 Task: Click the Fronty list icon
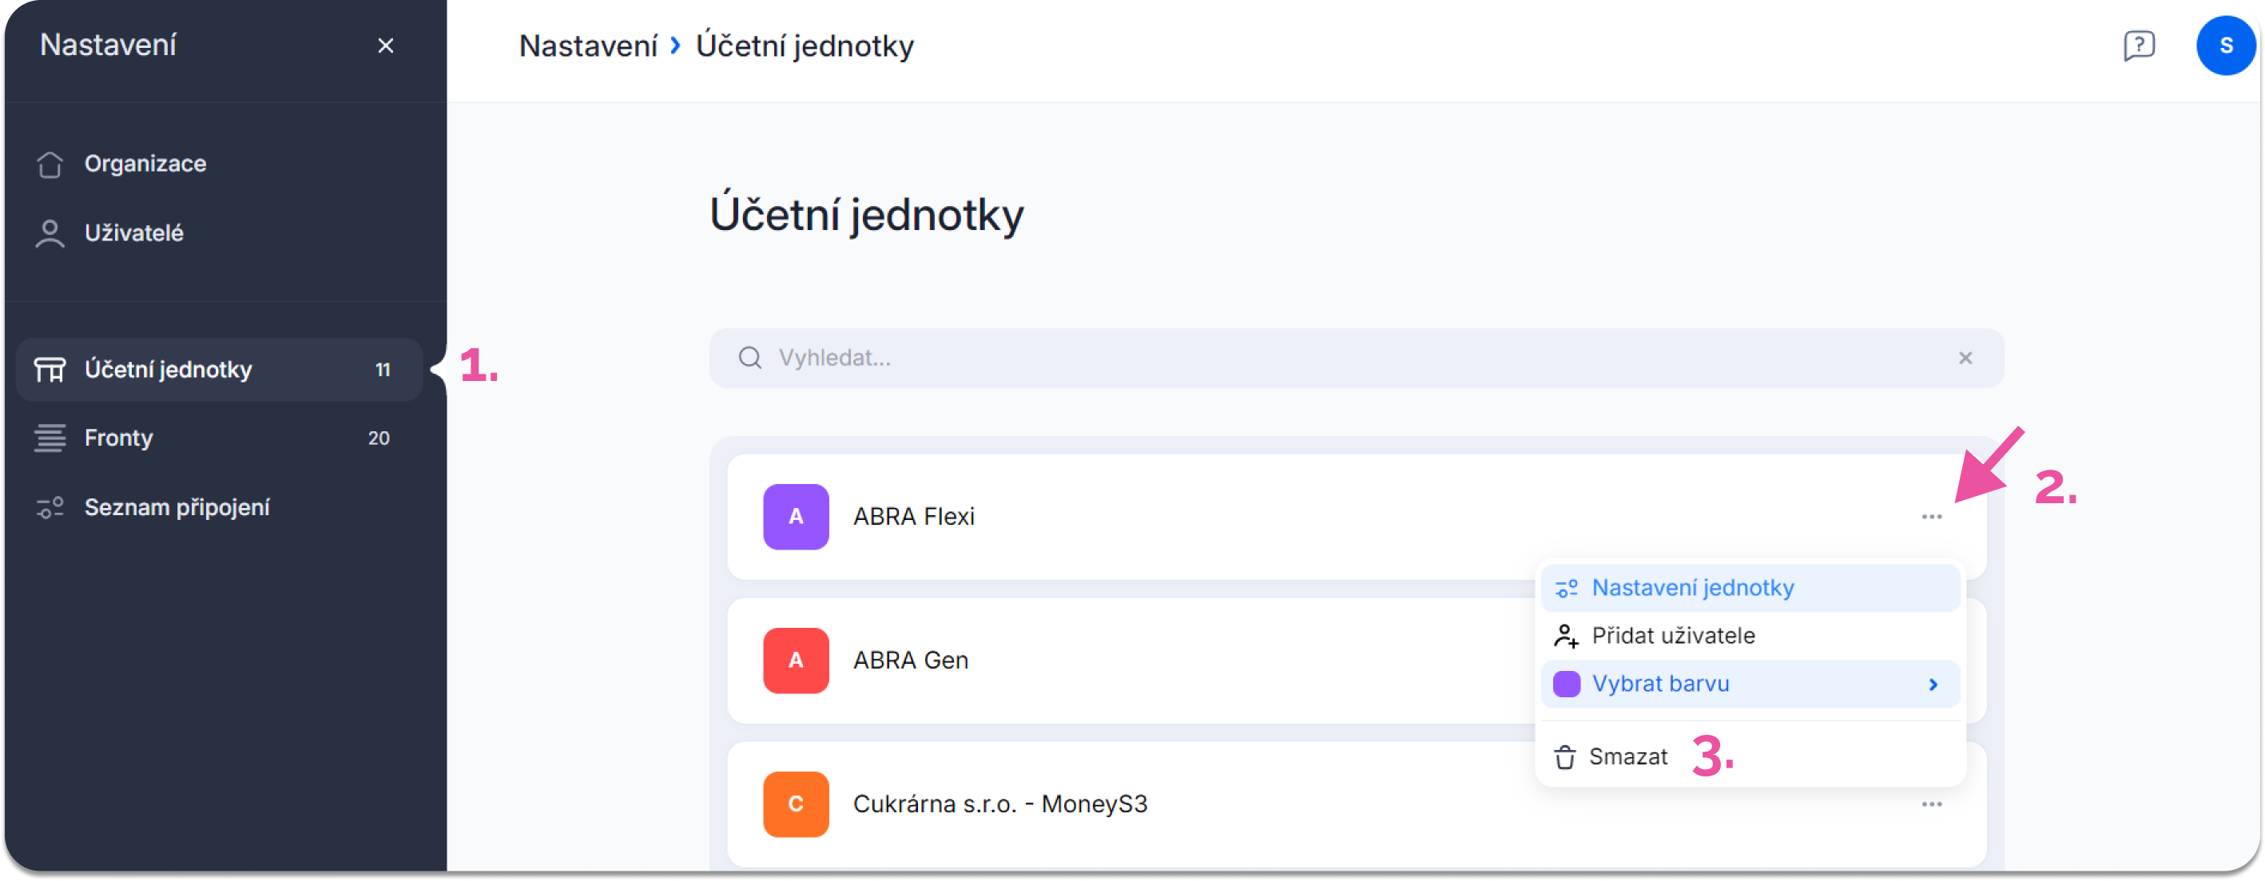(x=50, y=438)
